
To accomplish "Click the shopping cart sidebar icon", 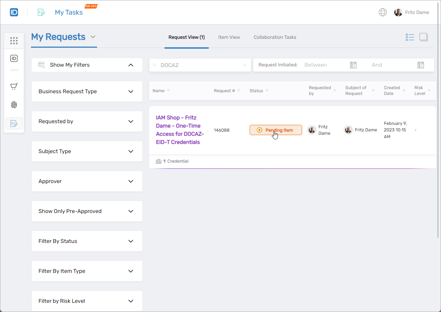I will pos(14,86).
